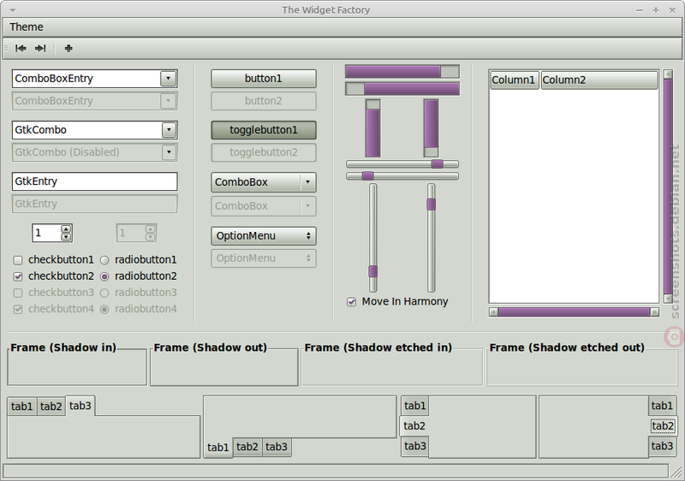Select tab1 in bottom-tabbed notebook
Viewport: 685px width, 481px height.
(218, 448)
